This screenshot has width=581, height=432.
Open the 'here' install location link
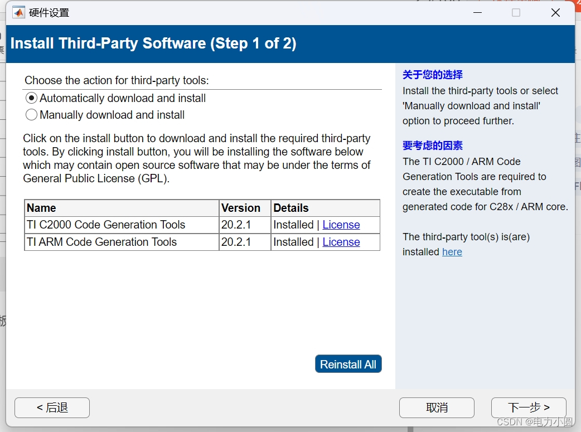click(x=452, y=252)
